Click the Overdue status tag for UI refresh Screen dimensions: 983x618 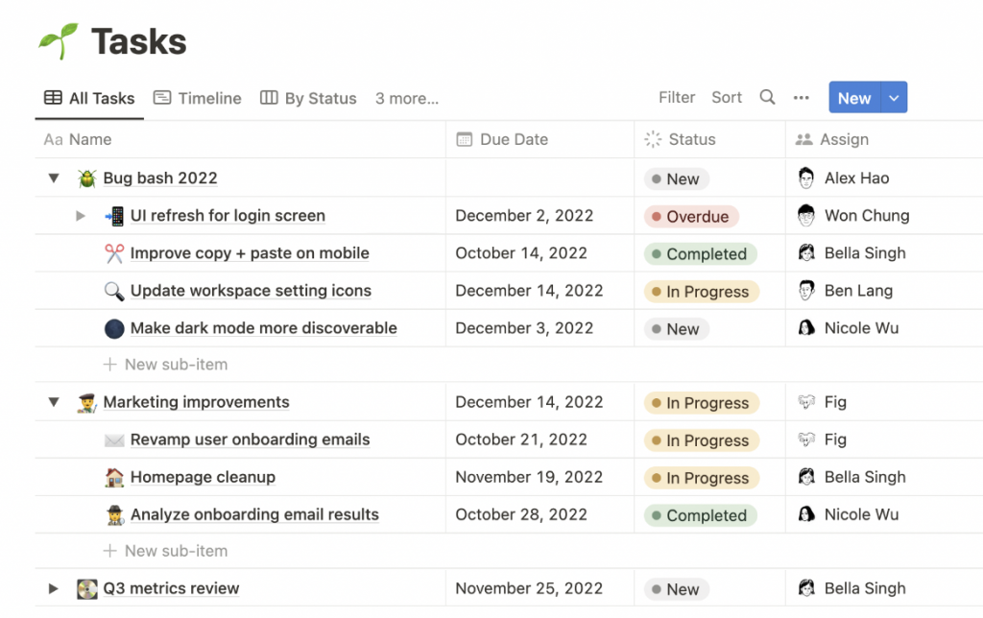click(x=691, y=217)
